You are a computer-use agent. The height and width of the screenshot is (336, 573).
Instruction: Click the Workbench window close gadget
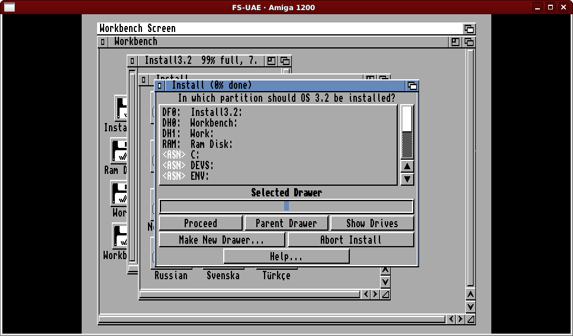tap(102, 42)
